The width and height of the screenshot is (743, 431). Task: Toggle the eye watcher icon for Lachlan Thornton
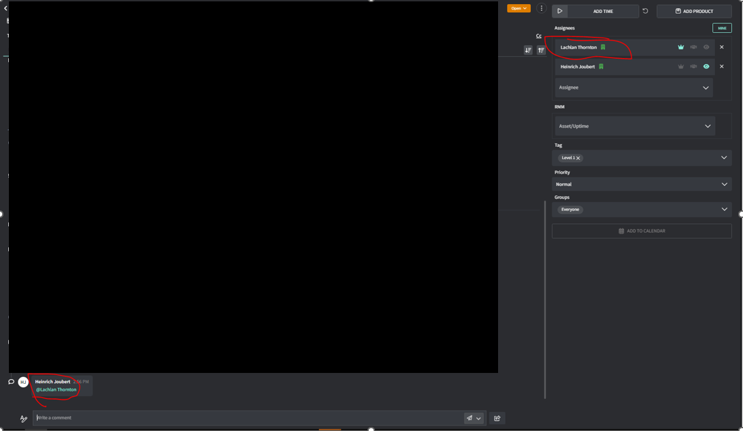(706, 47)
